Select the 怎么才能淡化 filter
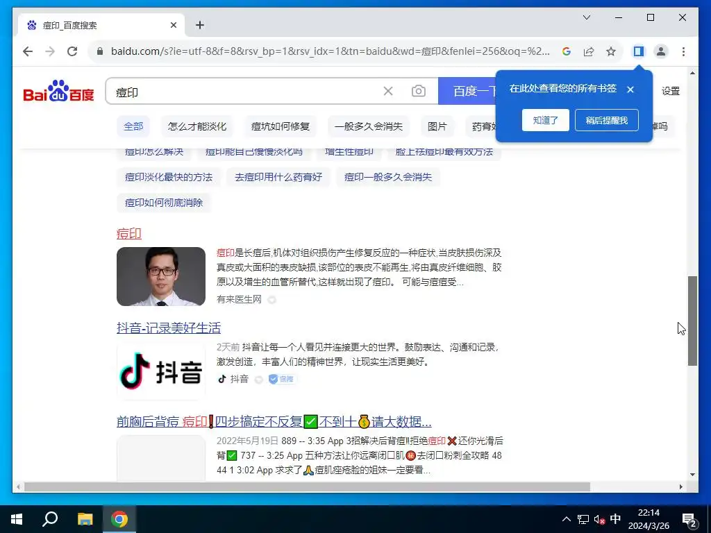 tap(196, 126)
